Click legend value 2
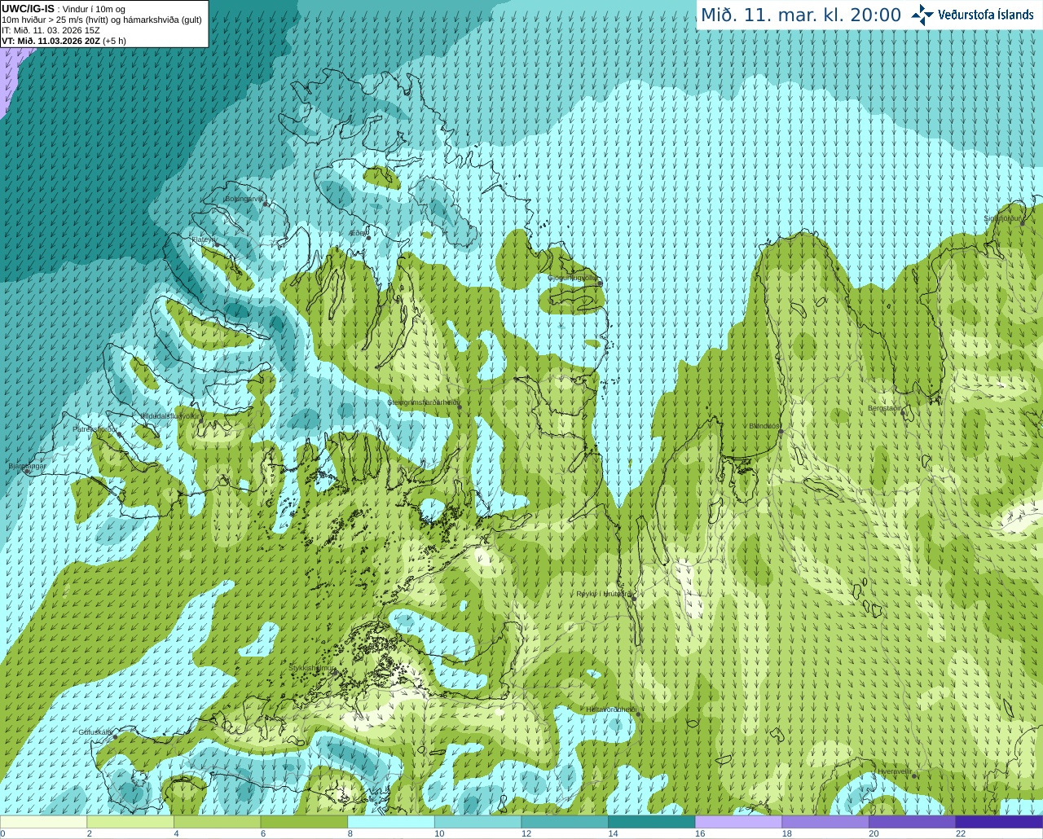Image resolution: width=1043 pixels, height=839 pixels. pyautogui.click(x=89, y=833)
